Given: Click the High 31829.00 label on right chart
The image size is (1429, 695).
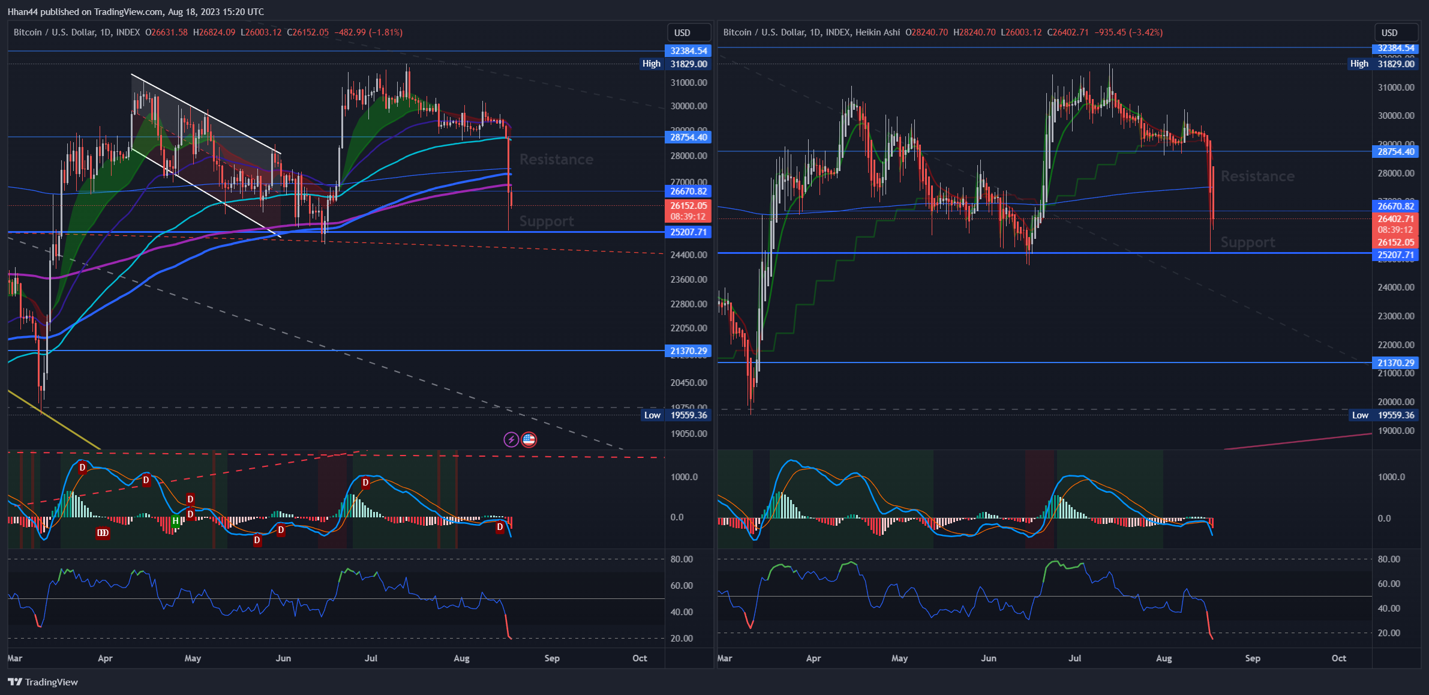Looking at the screenshot, I should (x=1383, y=64).
